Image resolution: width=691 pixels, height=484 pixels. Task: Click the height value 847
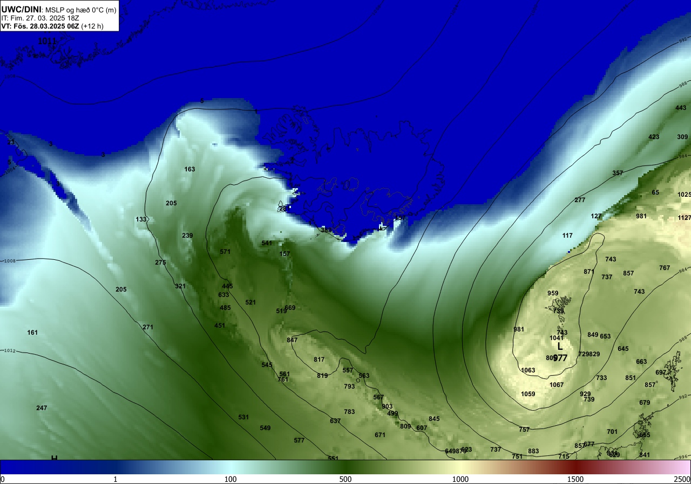(x=292, y=340)
